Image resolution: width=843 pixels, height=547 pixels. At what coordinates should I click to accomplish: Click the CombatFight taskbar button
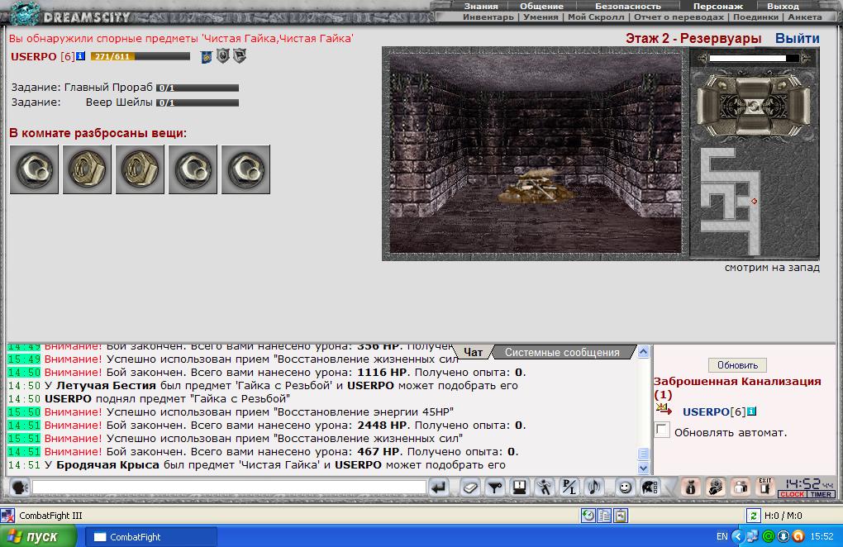click(x=151, y=536)
